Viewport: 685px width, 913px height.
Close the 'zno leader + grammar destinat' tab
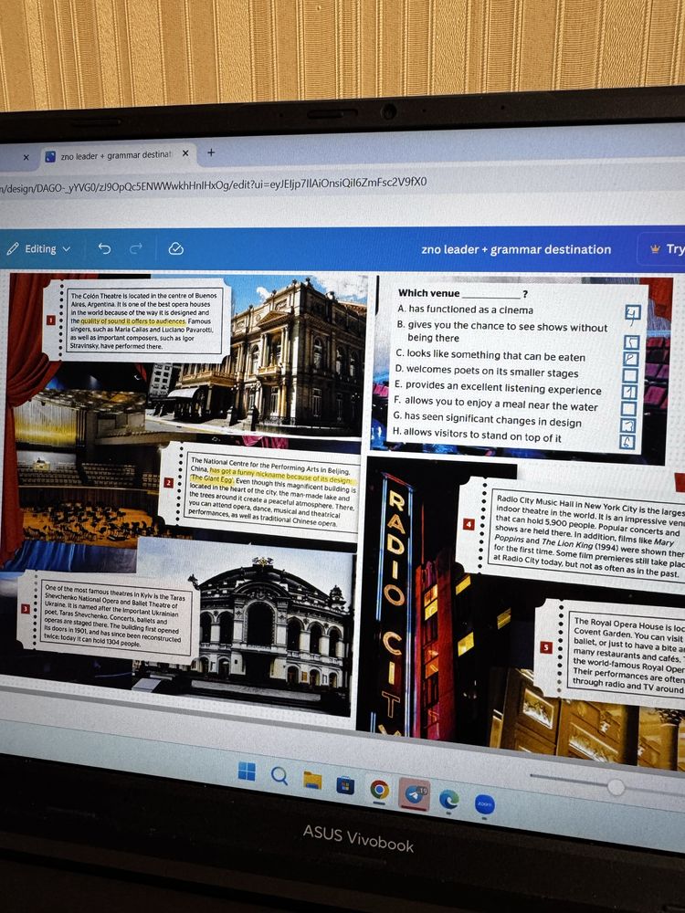pyautogui.click(x=185, y=153)
